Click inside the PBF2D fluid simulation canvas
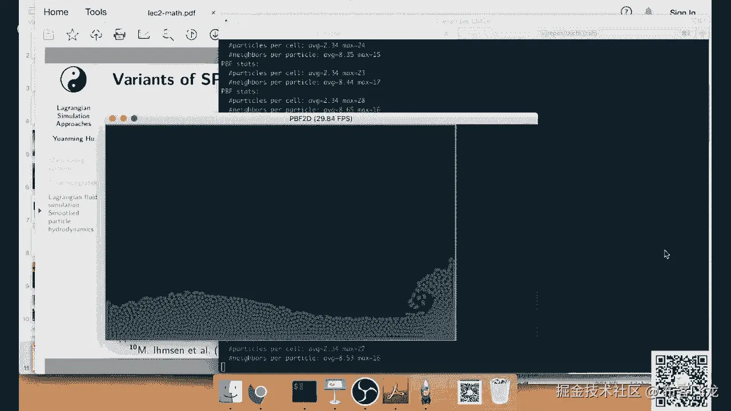731x411 pixels. (x=280, y=232)
